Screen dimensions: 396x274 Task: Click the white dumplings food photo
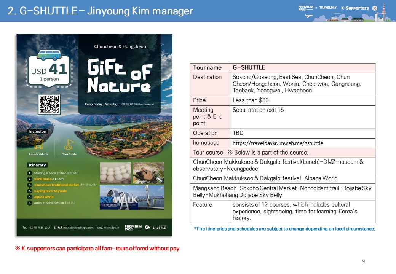click(x=116, y=173)
